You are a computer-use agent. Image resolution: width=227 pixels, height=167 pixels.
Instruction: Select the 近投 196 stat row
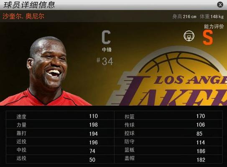tap(60, 142)
